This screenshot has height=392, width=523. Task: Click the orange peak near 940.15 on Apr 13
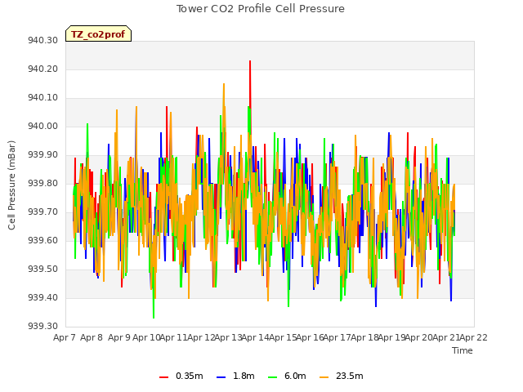[224, 84]
